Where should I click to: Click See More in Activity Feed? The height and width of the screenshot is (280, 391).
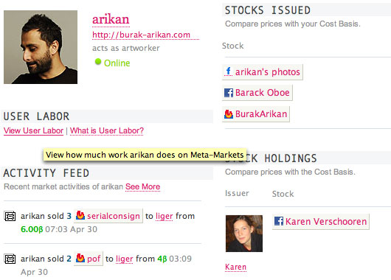(142, 186)
